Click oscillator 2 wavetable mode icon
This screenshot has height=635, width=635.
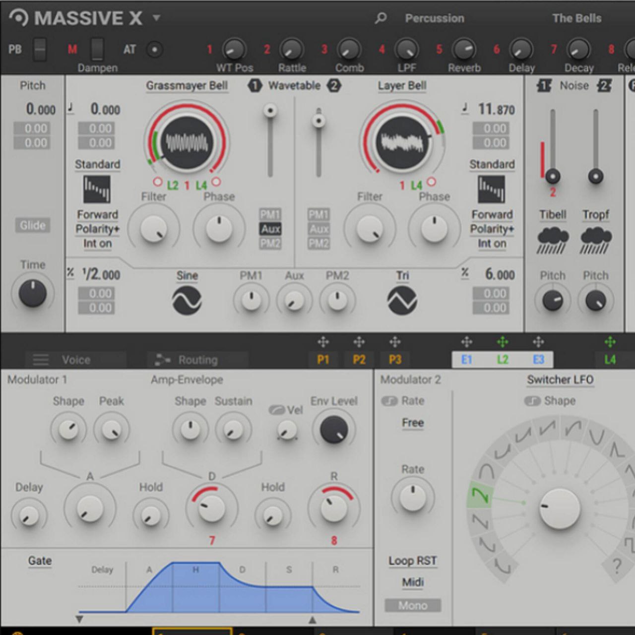(x=491, y=190)
